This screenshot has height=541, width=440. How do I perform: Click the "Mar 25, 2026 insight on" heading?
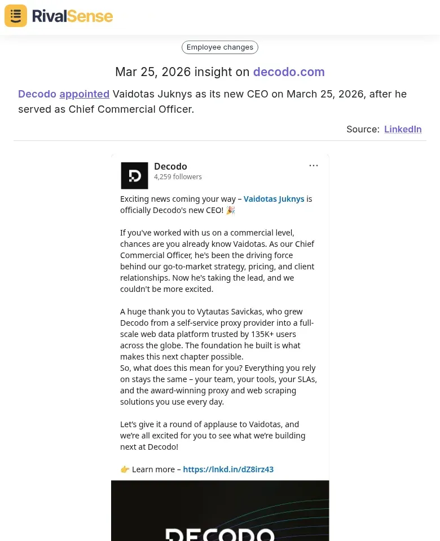(182, 72)
